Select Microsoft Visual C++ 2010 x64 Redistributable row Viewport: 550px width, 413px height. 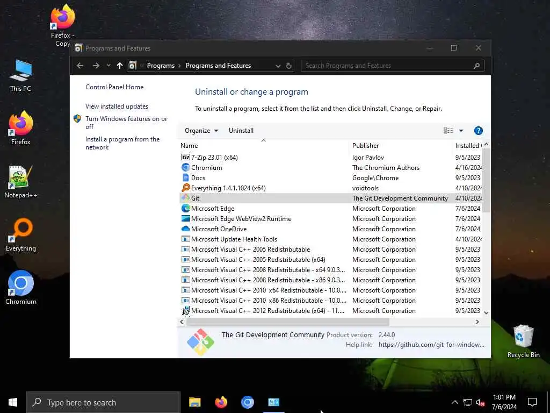(x=331, y=290)
